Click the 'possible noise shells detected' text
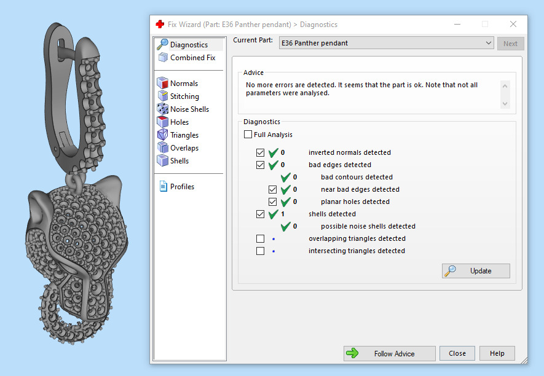The width and height of the screenshot is (544, 376). [x=368, y=226]
